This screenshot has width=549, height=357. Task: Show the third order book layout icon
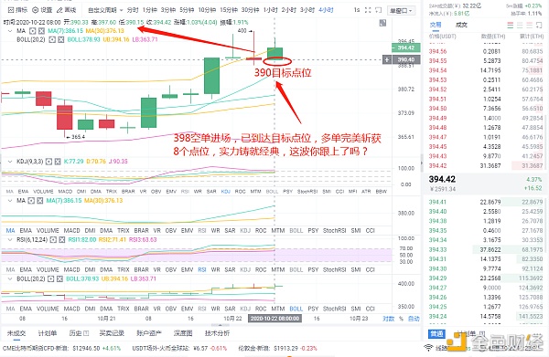click(530, 26)
